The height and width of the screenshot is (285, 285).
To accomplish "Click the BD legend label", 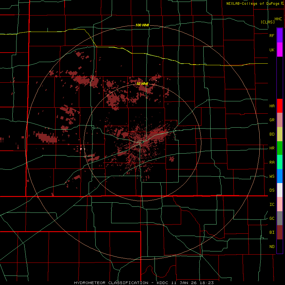I will click(x=272, y=134).
